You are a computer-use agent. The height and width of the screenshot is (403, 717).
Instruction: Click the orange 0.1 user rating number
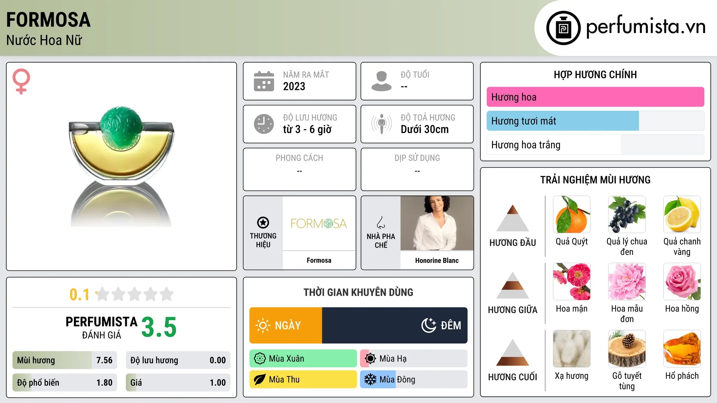click(79, 295)
